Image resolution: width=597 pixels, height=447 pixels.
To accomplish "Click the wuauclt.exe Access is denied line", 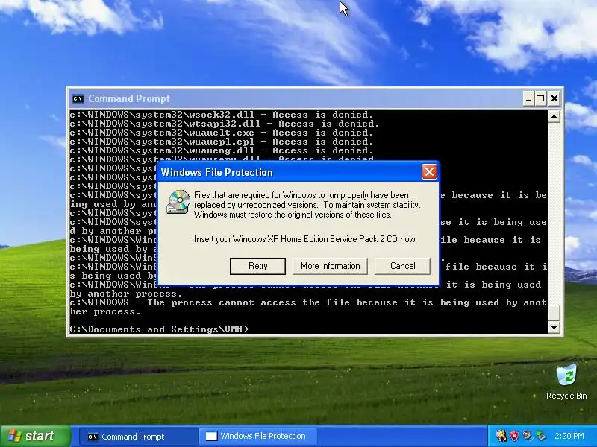I will point(222,133).
